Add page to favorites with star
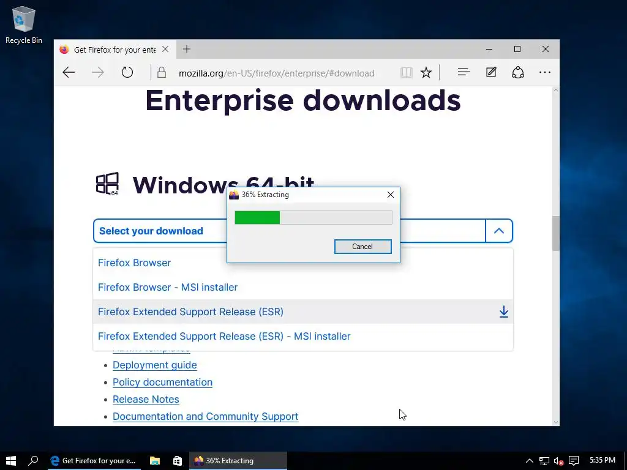The width and height of the screenshot is (627, 470). coord(426,72)
